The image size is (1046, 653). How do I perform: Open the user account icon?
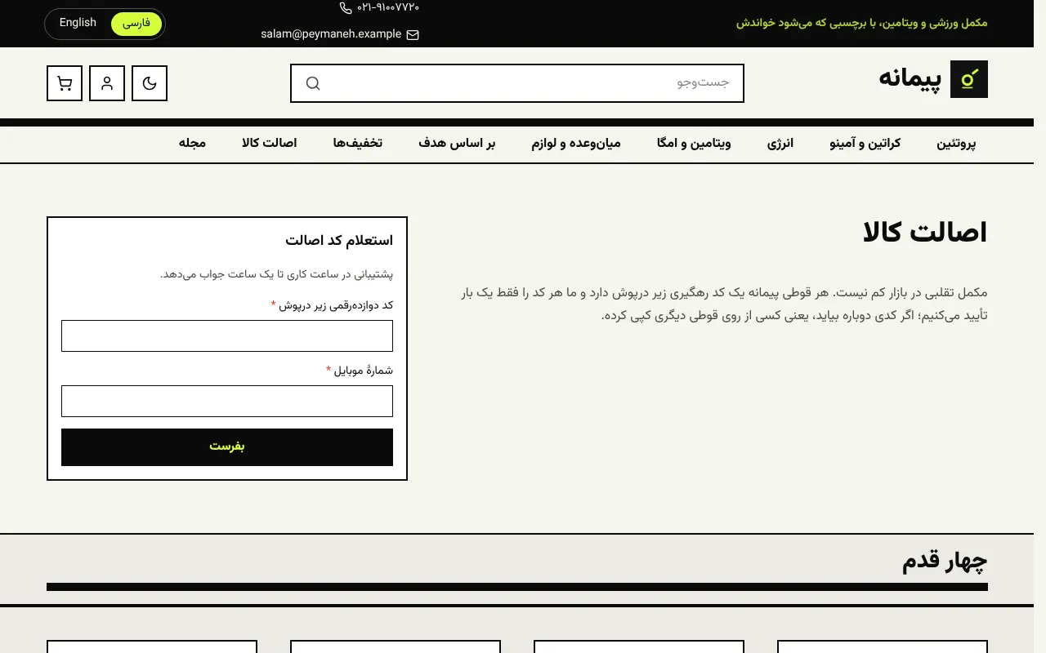(x=107, y=83)
